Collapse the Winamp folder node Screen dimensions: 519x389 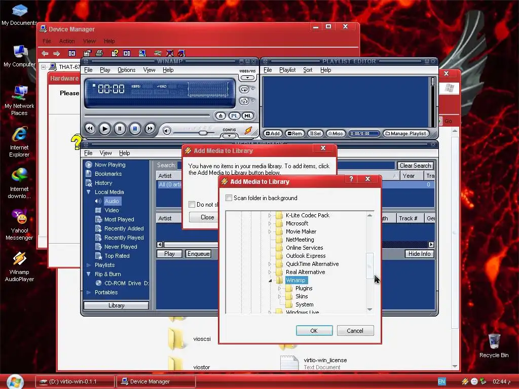270,281
